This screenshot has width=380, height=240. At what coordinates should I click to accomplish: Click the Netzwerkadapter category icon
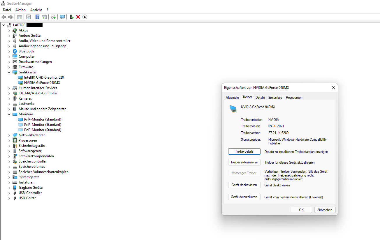click(x=15, y=135)
